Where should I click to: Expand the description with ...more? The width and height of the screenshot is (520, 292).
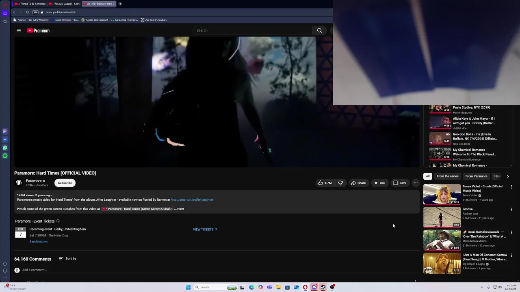179,209
